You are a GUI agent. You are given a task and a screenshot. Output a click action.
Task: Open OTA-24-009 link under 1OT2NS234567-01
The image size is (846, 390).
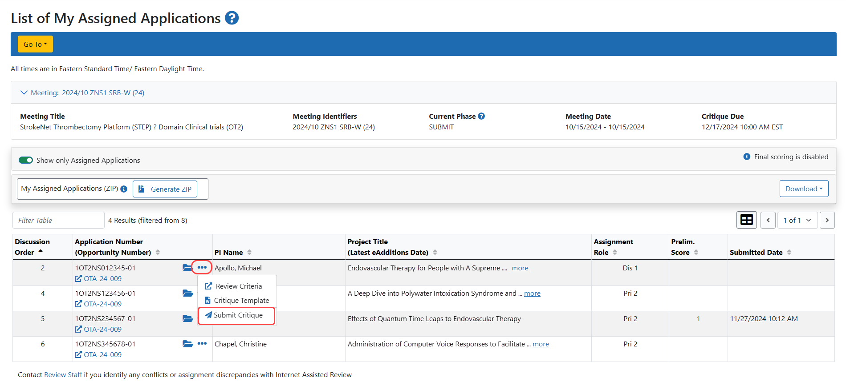click(98, 330)
